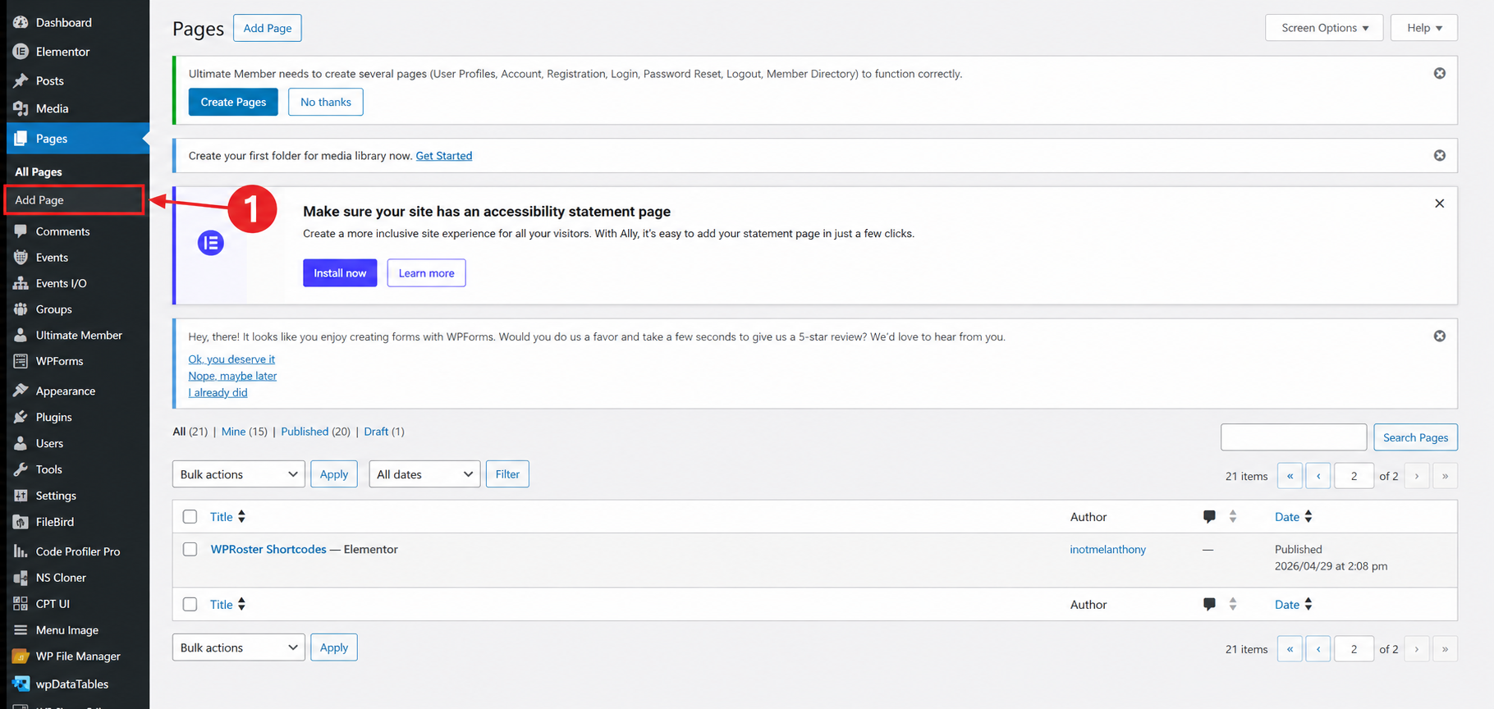This screenshot has width=1494, height=709.
Task: Click the Groups icon in sidebar
Action: pyautogui.click(x=21, y=309)
